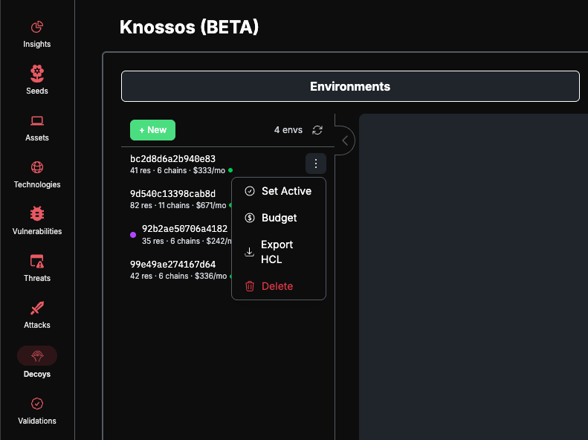Viewport: 588px width, 440px height.
Task: Click the 82 res · 11 chains details line
Action: pyautogui.click(x=178, y=205)
